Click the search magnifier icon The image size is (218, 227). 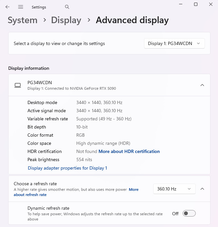point(67,7)
